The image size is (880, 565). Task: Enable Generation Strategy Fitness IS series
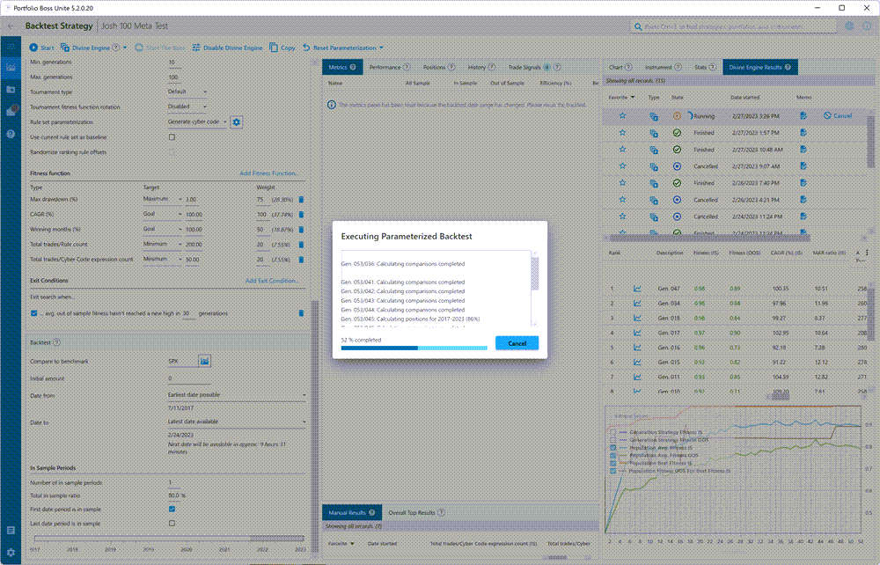point(612,433)
